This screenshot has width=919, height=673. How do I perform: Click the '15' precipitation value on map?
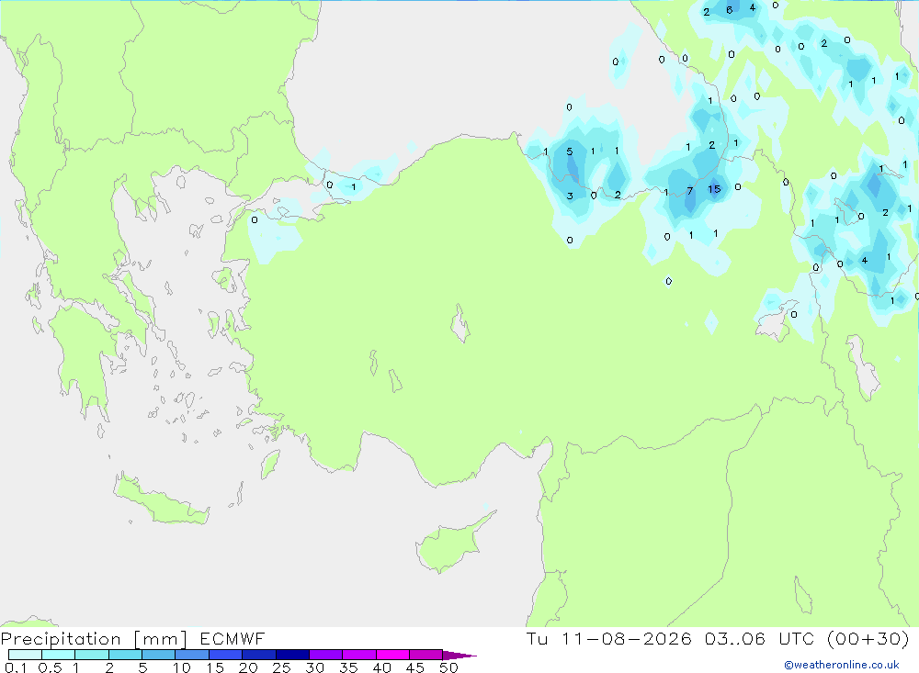[x=714, y=189]
